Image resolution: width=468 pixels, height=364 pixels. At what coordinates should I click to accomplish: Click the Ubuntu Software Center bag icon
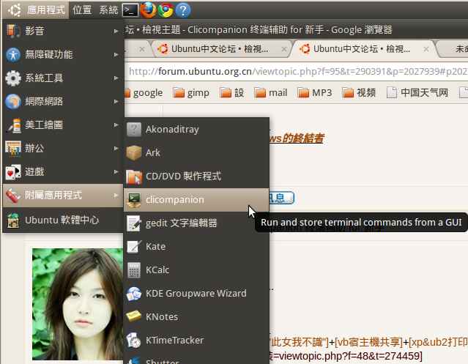(x=13, y=220)
